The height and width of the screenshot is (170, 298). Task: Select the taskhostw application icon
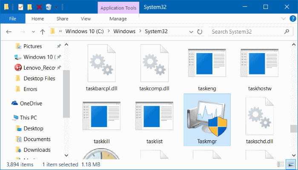[x=260, y=63]
